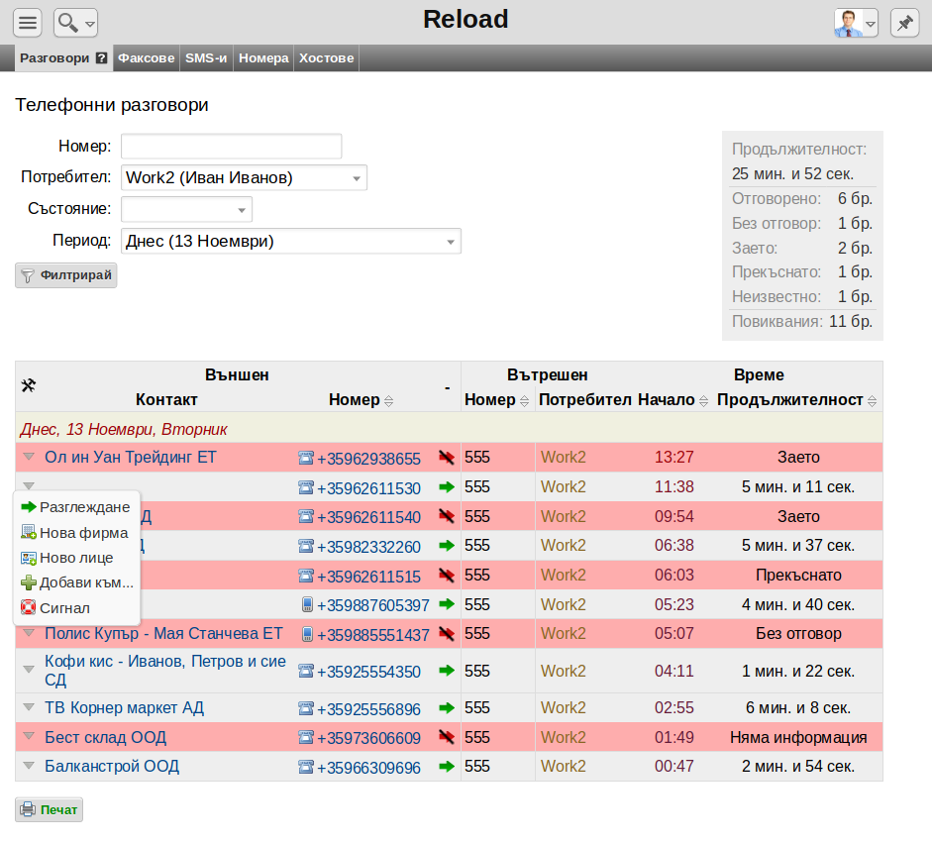Switch to the SMS-и tab
The height and width of the screenshot is (845, 932).
206,58
